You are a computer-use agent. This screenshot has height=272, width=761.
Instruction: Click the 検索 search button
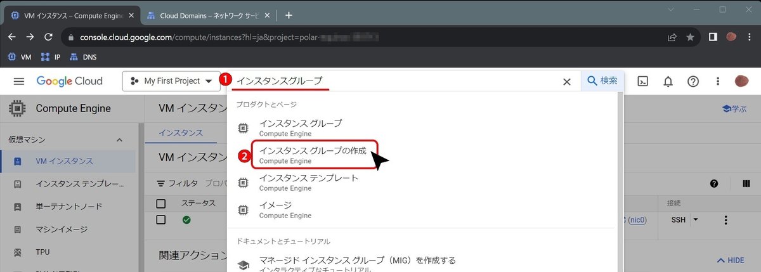(602, 81)
